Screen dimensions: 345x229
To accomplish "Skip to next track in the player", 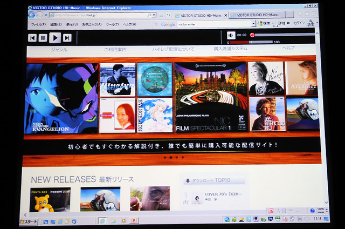I will [67, 37].
